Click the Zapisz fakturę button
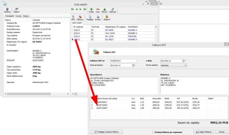This screenshot has width=229, height=135. [x=204, y=132]
